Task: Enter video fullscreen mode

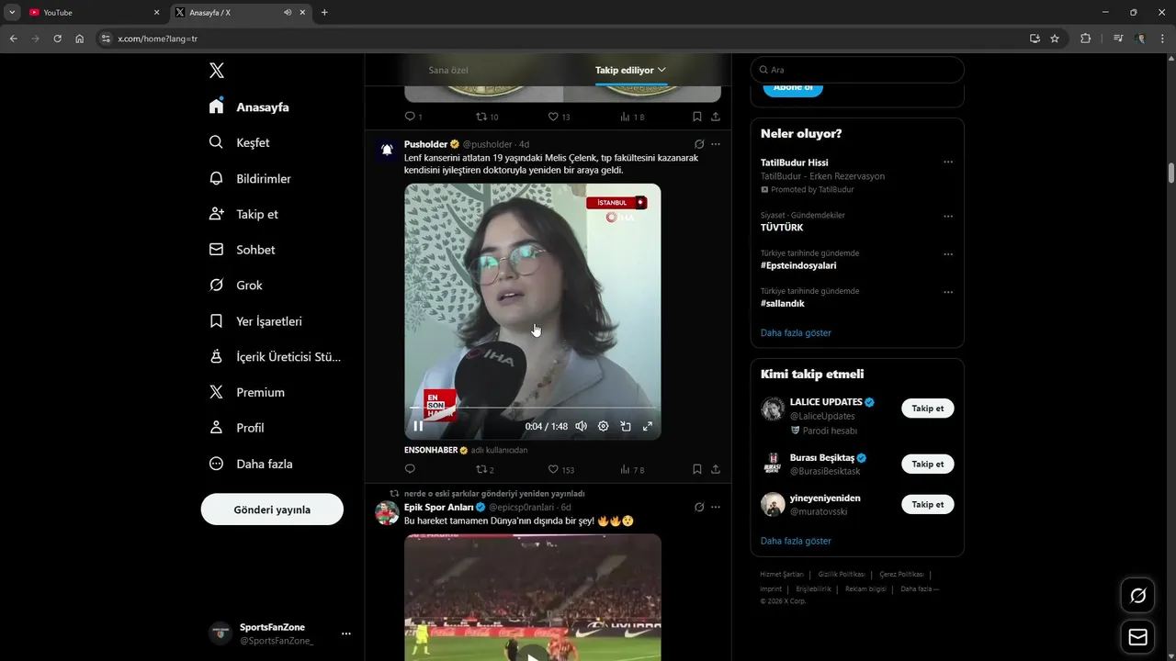Action: [x=648, y=426]
